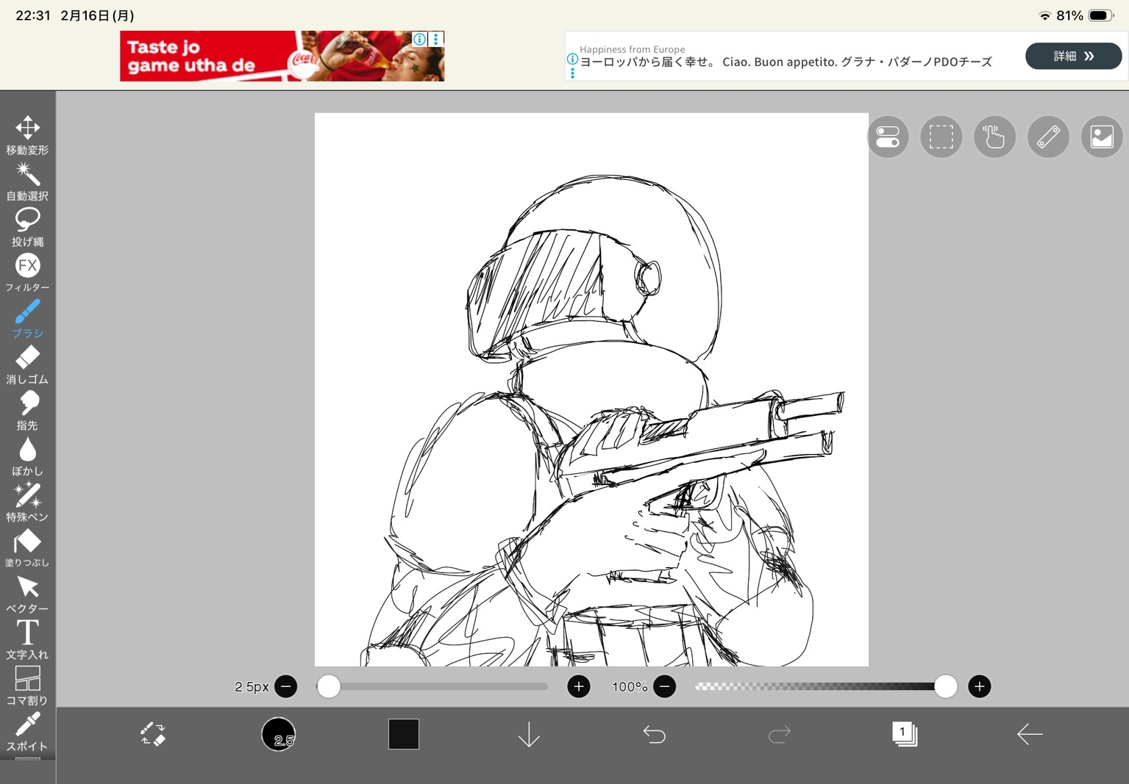Undo the last stroke

(x=654, y=734)
